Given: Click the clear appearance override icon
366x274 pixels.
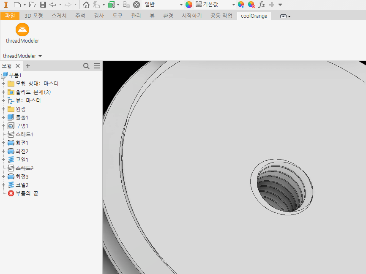Looking at the screenshot, I should pos(251,4).
